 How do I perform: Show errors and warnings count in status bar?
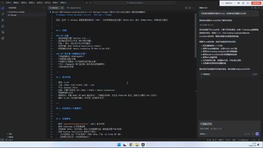click(9, 140)
